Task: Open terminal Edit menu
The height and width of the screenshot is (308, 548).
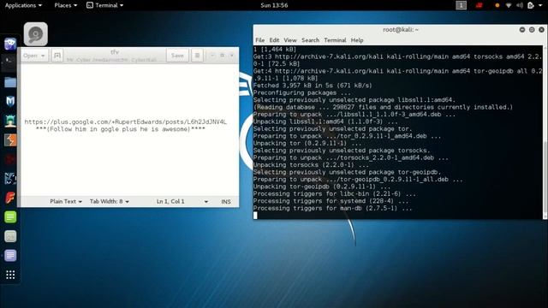Action: (274, 40)
